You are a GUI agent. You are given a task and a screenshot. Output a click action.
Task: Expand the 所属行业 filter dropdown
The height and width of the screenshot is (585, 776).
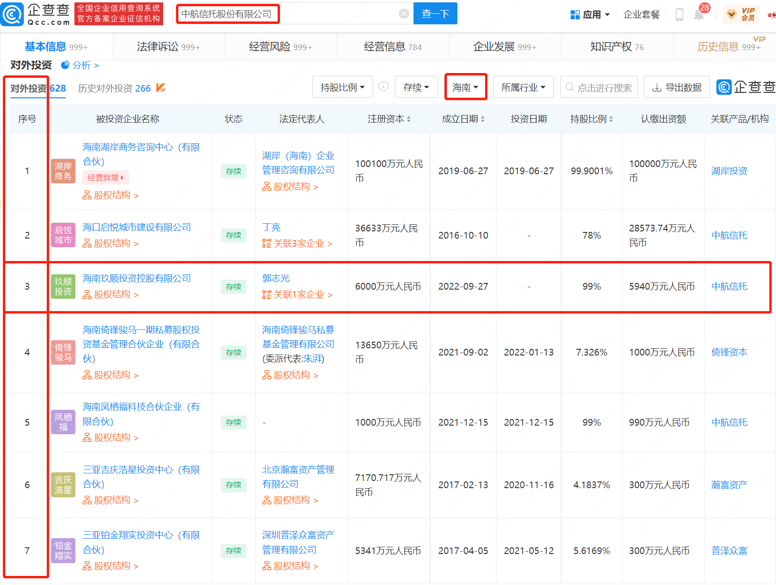pos(523,87)
